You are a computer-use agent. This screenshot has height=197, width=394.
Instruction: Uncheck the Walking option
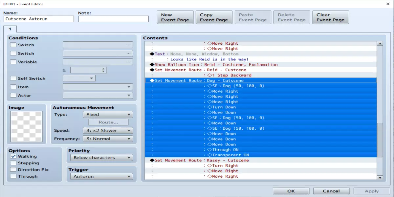(13, 157)
